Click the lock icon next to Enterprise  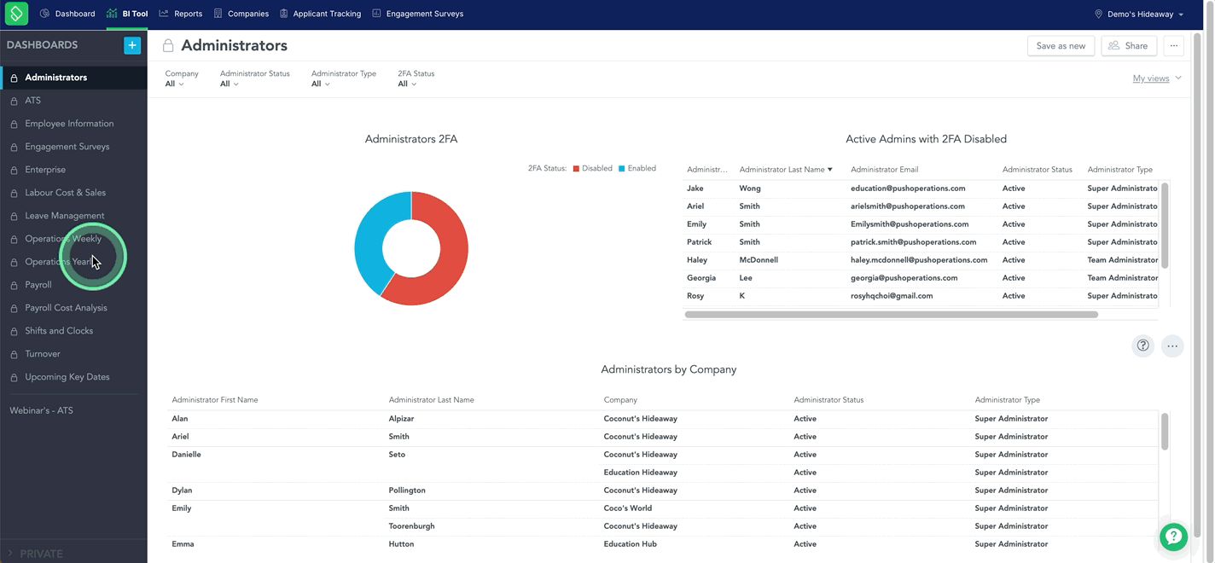(14, 170)
